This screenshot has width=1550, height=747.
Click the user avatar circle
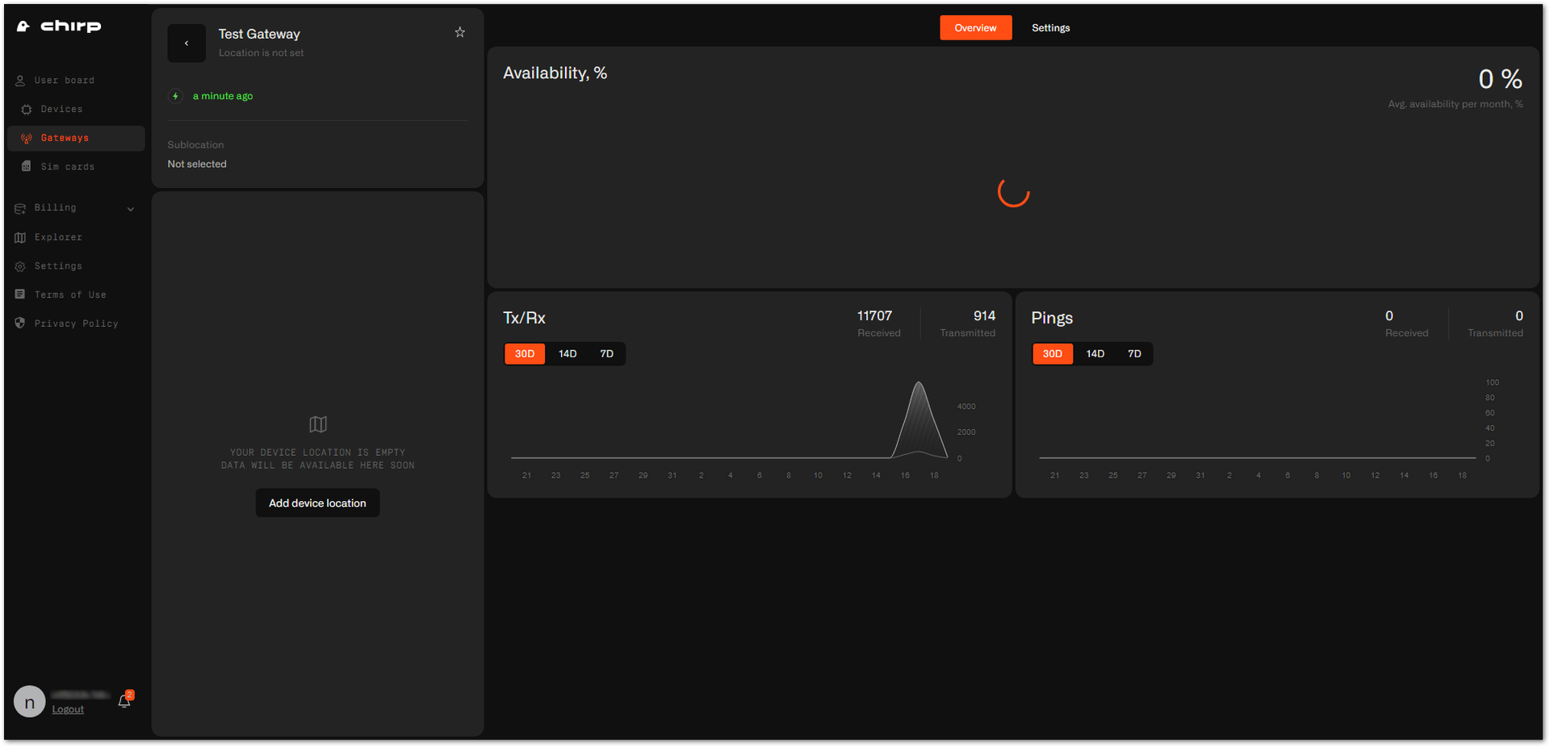pyautogui.click(x=30, y=702)
